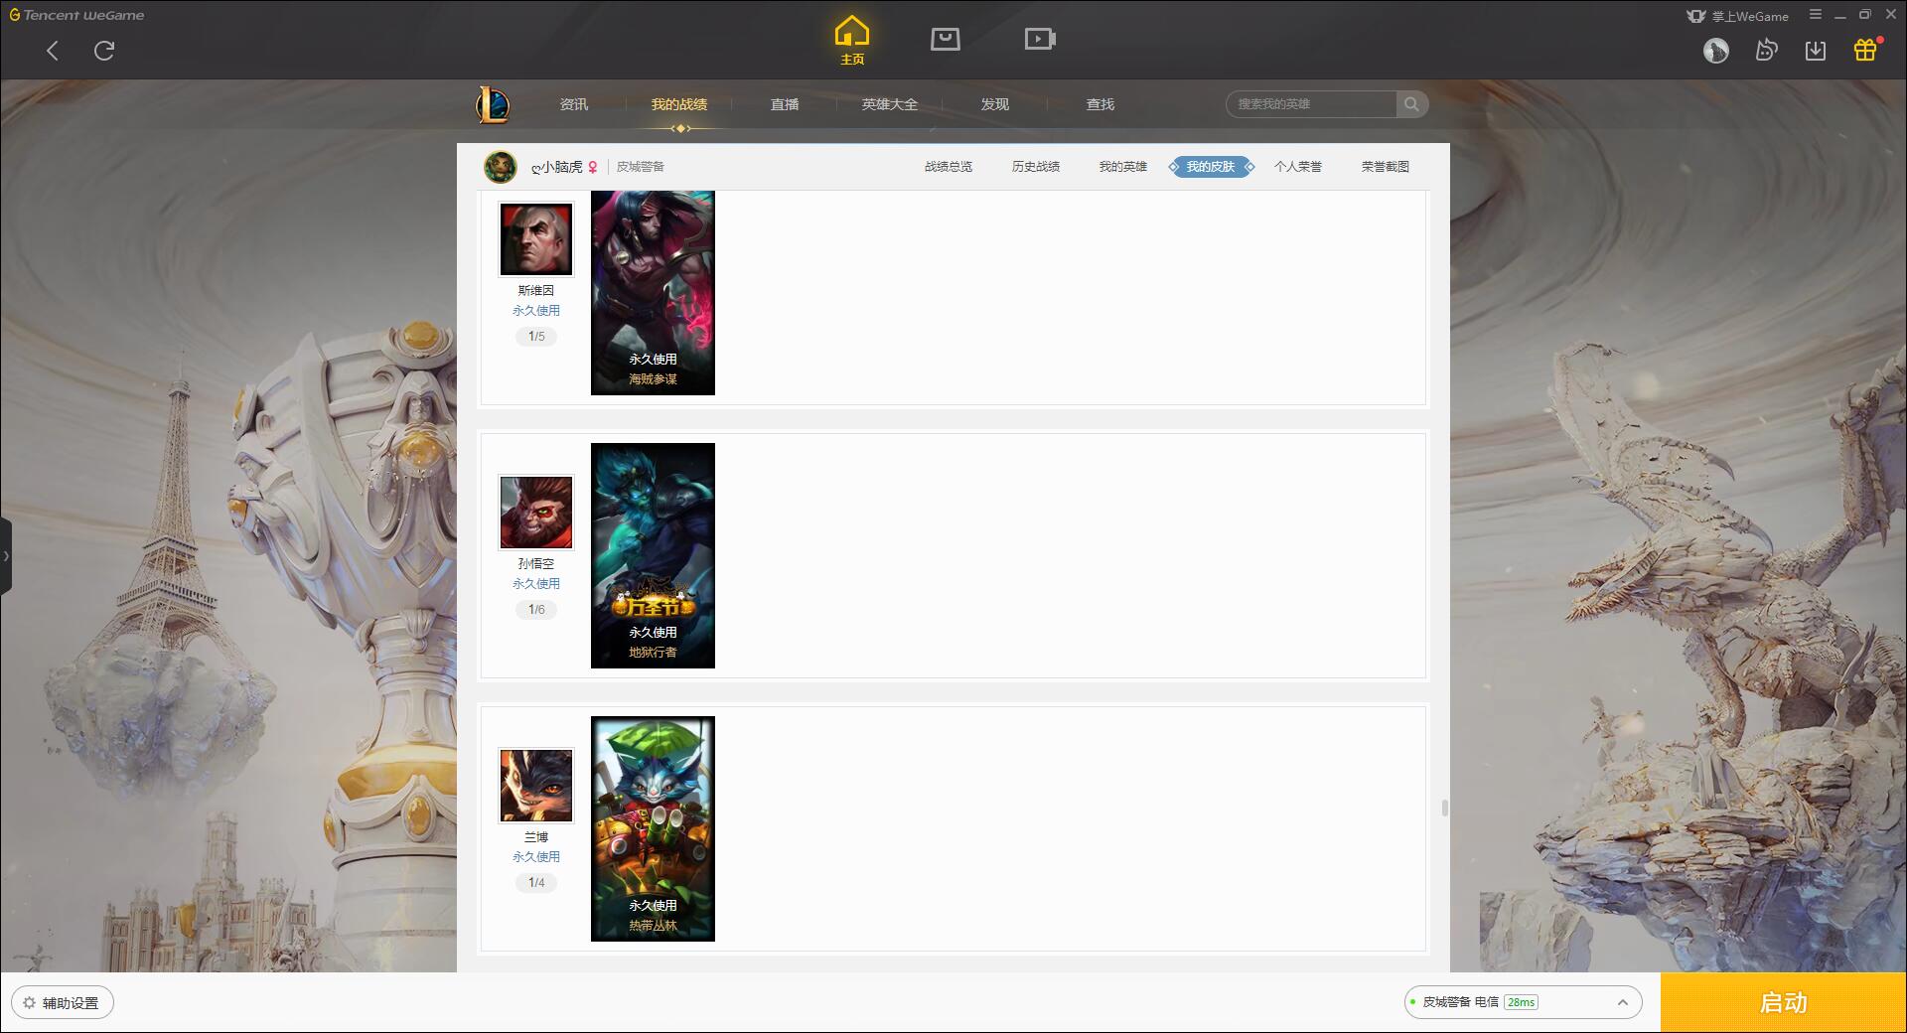Image resolution: width=1907 pixels, height=1033 pixels.
Task: Click the League of Legends logo
Action: 493,104
